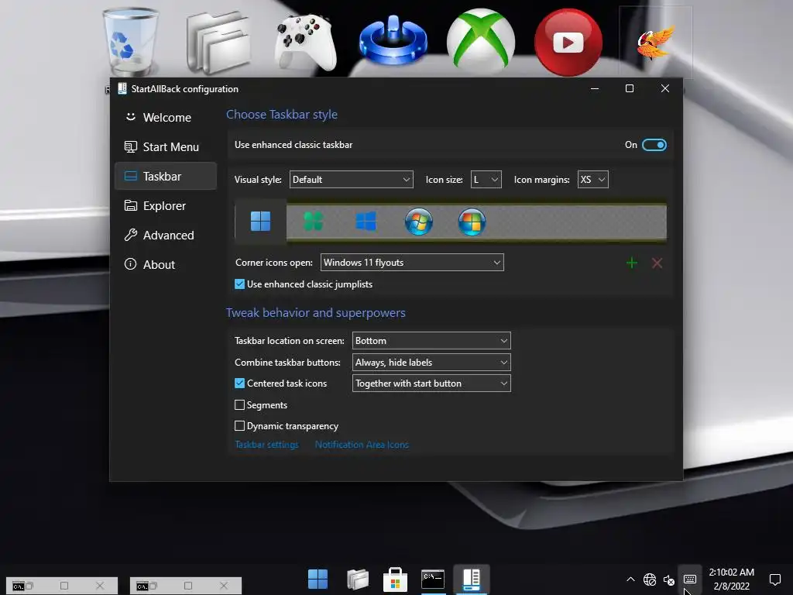Switch to Command Prompt in the taskbar
This screenshot has width=793, height=595.
(433, 580)
